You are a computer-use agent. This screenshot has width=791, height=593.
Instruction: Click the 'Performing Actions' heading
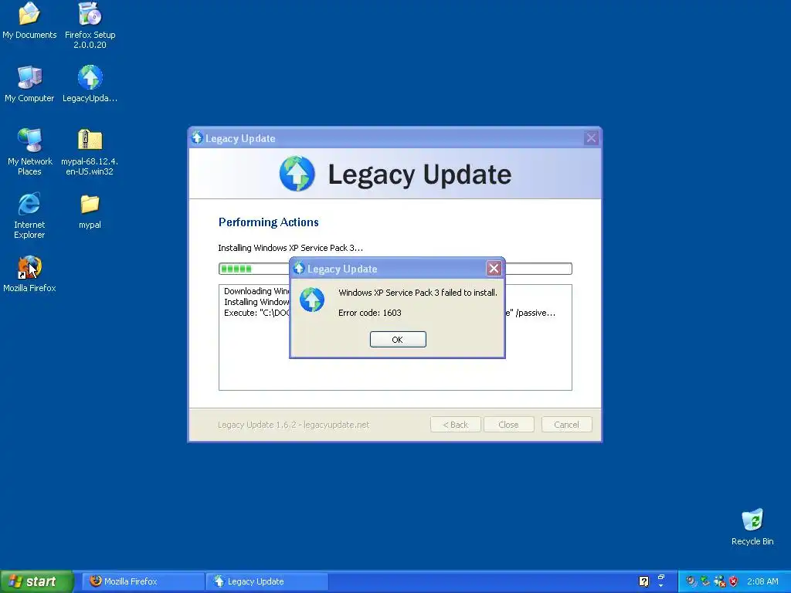pyautogui.click(x=268, y=222)
